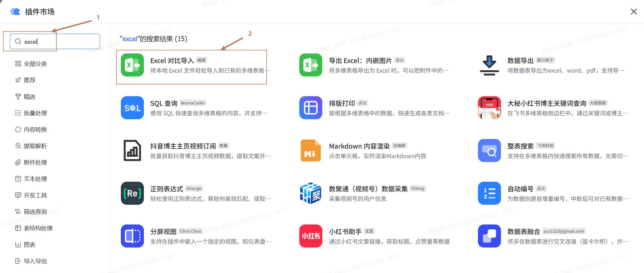Screen dimensions: 644x273
Task: Click the 分屏视图 plugin icon
Action: point(132,236)
